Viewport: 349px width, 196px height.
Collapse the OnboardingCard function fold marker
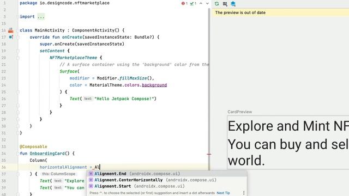pyautogui.click(x=18, y=154)
